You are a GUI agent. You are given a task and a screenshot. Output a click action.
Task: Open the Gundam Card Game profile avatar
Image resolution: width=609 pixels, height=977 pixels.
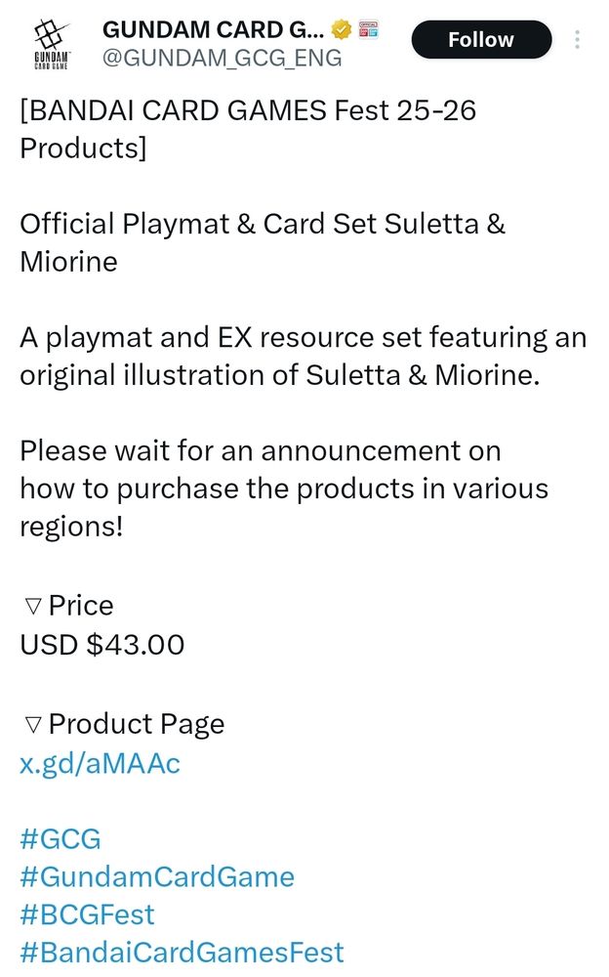pyautogui.click(x=45, y=42)
